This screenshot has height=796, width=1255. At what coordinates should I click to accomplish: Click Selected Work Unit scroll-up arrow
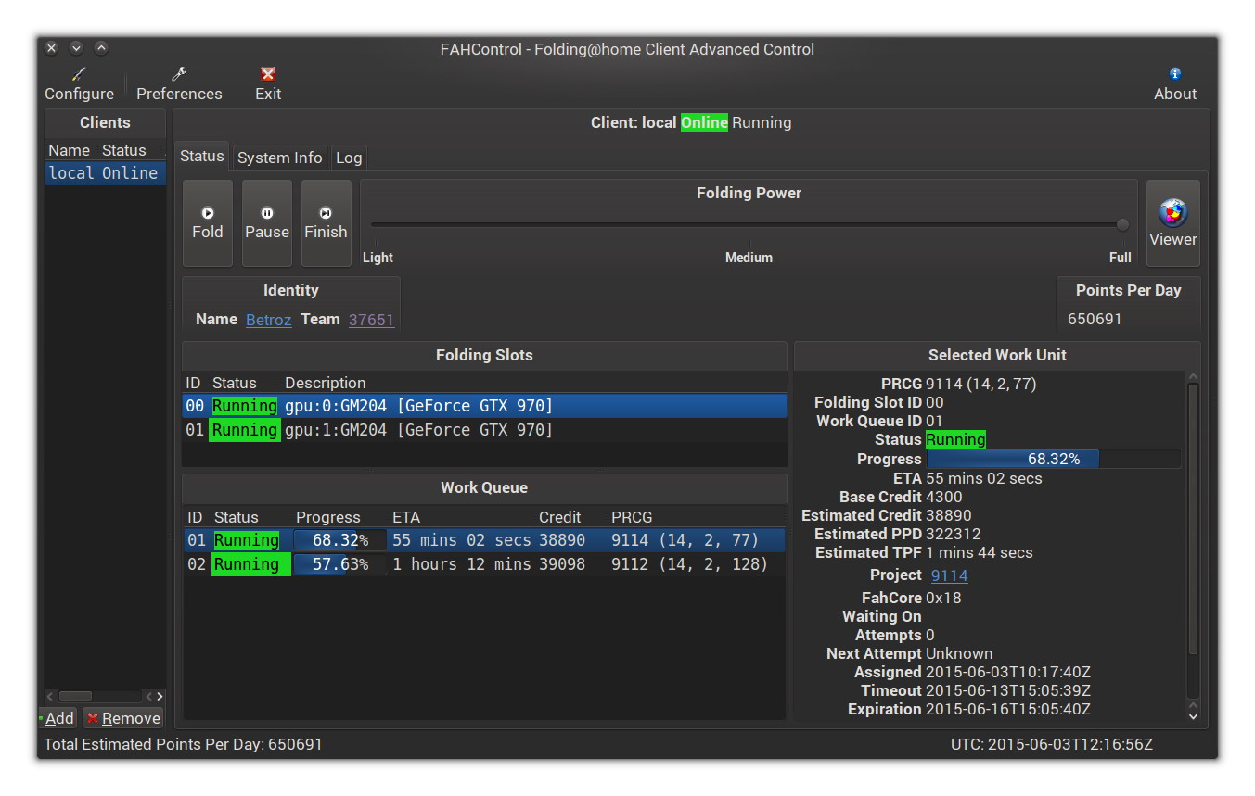point(1193,377)
